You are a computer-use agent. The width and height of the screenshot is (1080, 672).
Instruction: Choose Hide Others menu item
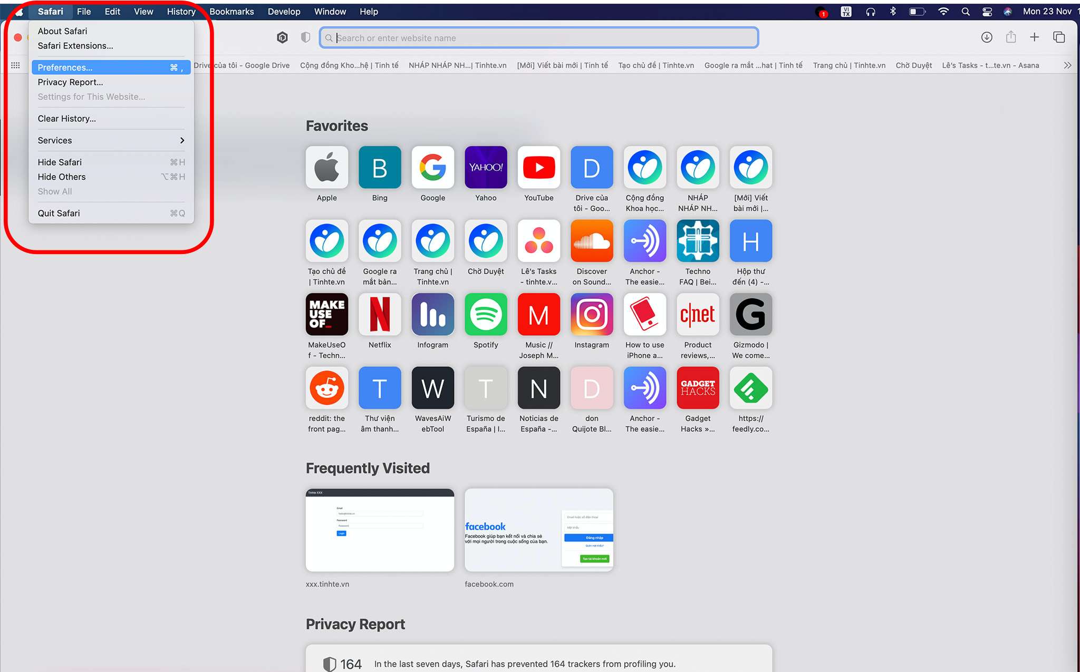click(111, 177)
